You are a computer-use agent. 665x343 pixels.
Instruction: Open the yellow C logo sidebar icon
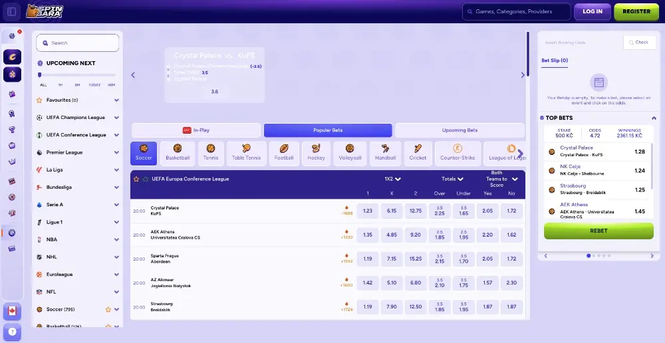(x=12, y=57)
